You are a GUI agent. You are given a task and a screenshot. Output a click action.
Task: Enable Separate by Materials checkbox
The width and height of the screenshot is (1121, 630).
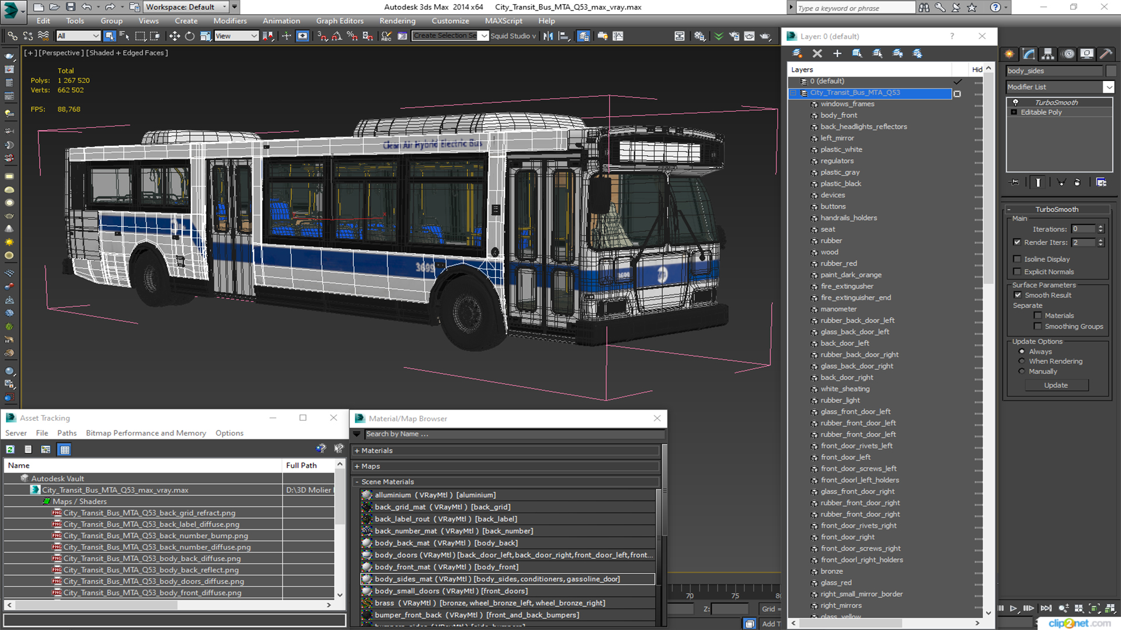pos(1038,316)
